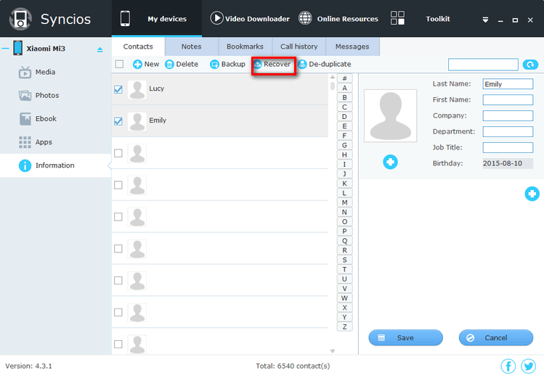Click the Last Name field
The width and height of the screenshot is (544, 378).
click(508, 84)
